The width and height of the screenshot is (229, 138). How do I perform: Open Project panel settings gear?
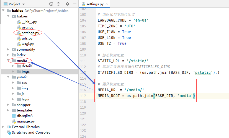click(x=68, y=4)
